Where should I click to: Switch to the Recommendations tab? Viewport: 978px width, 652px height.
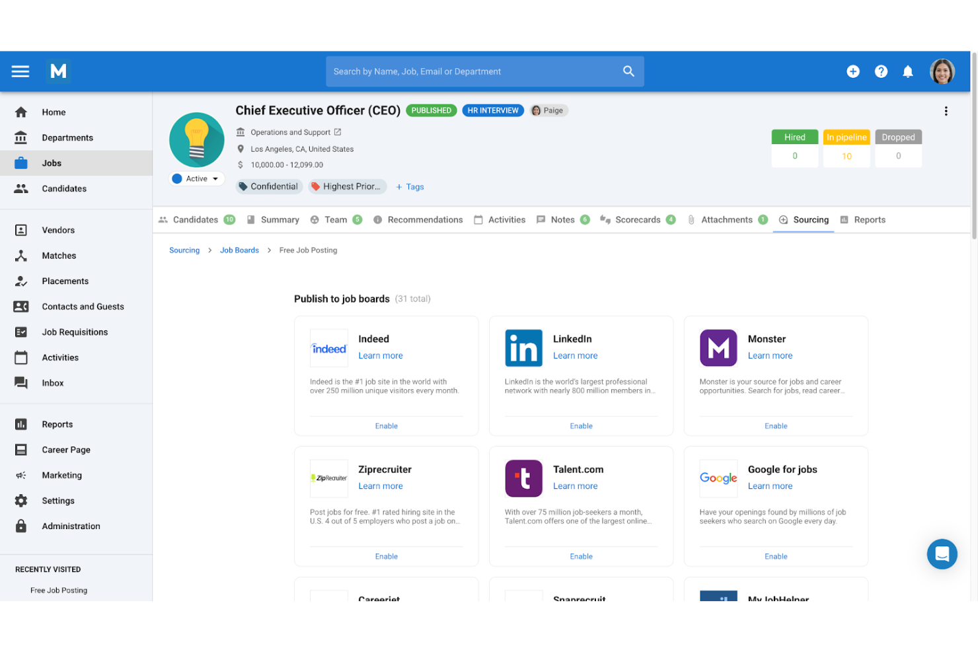point(418,220)
